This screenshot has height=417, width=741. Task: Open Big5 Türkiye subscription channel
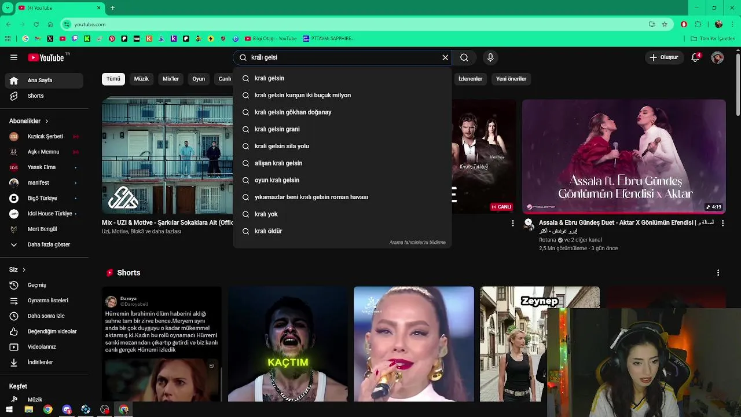(x=44, y=198)
